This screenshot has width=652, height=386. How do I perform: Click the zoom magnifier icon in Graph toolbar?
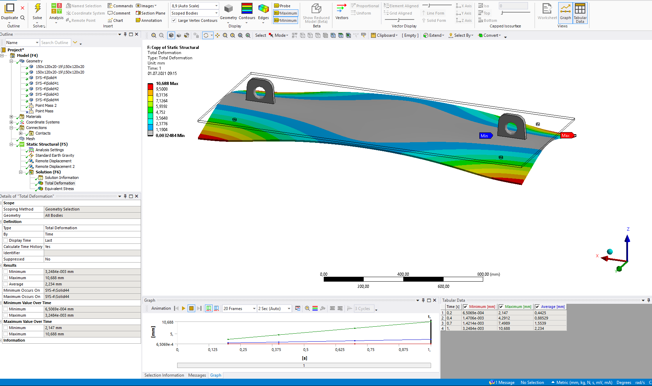(307, 308)
